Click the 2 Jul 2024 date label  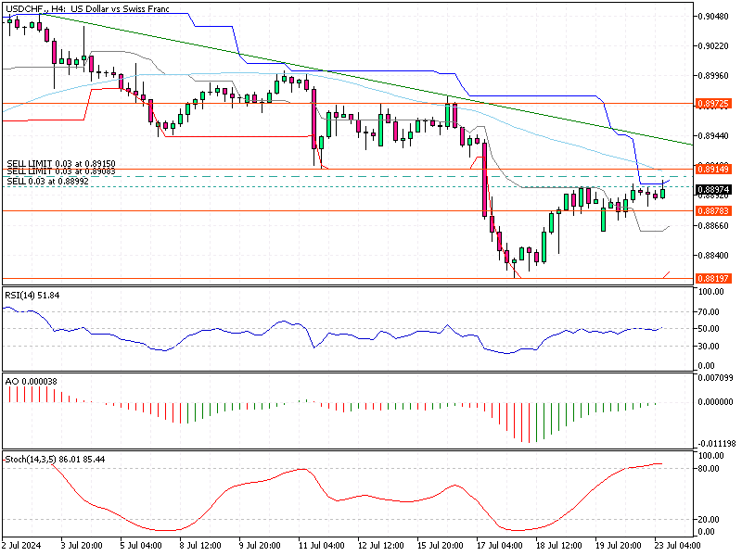23,548
